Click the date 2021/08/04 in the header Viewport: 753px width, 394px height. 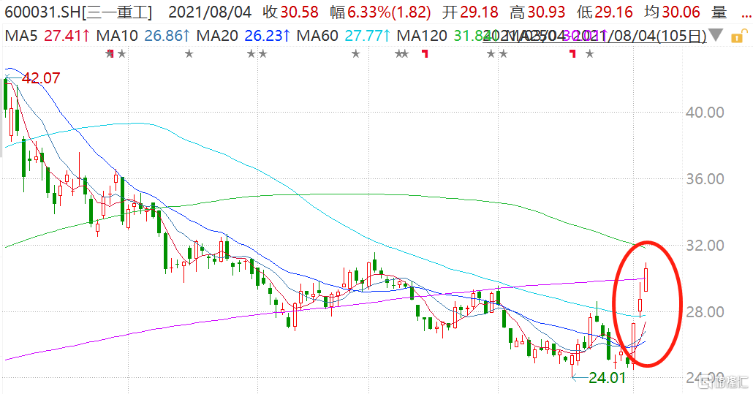(x=210, y=12)
